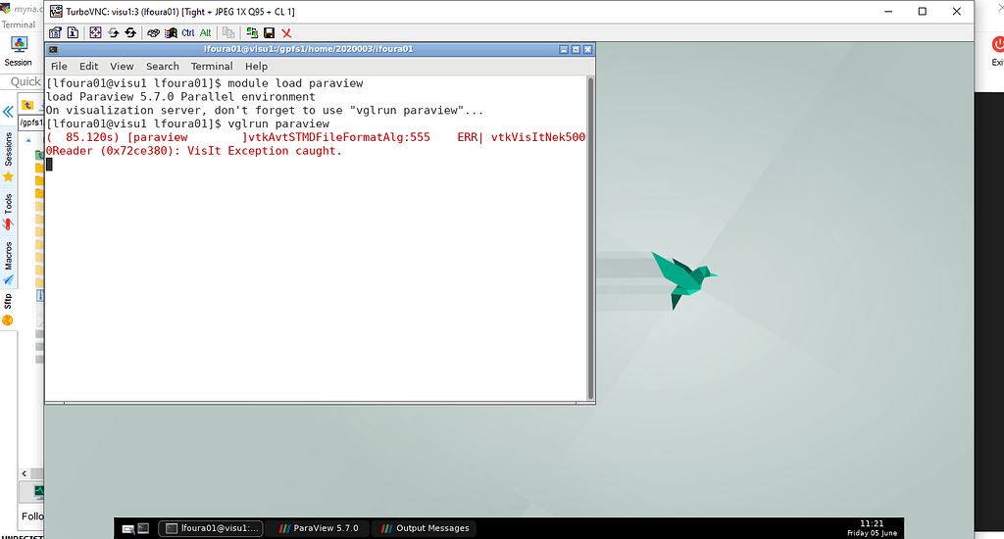The image size is (1004, 539).
Task: Open the terminal Help menu
Action: (256, 66)
